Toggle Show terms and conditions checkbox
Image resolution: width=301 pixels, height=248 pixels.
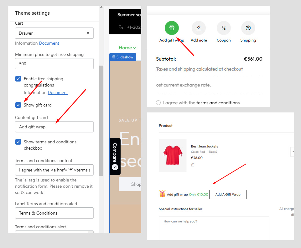(18, 142)
